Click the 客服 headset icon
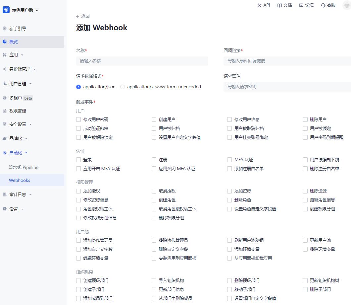 coord(323,5)
